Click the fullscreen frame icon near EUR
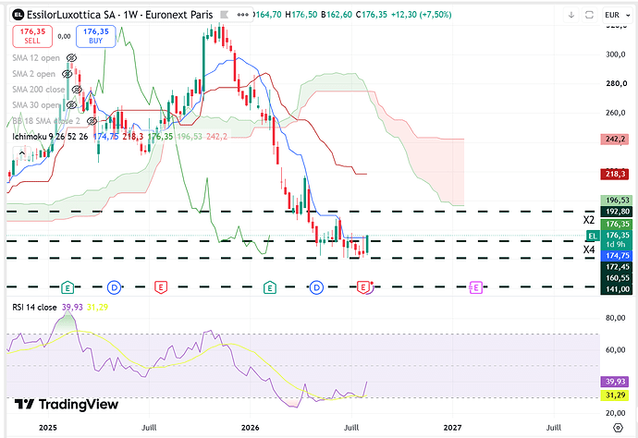 [x=589, y=15]
